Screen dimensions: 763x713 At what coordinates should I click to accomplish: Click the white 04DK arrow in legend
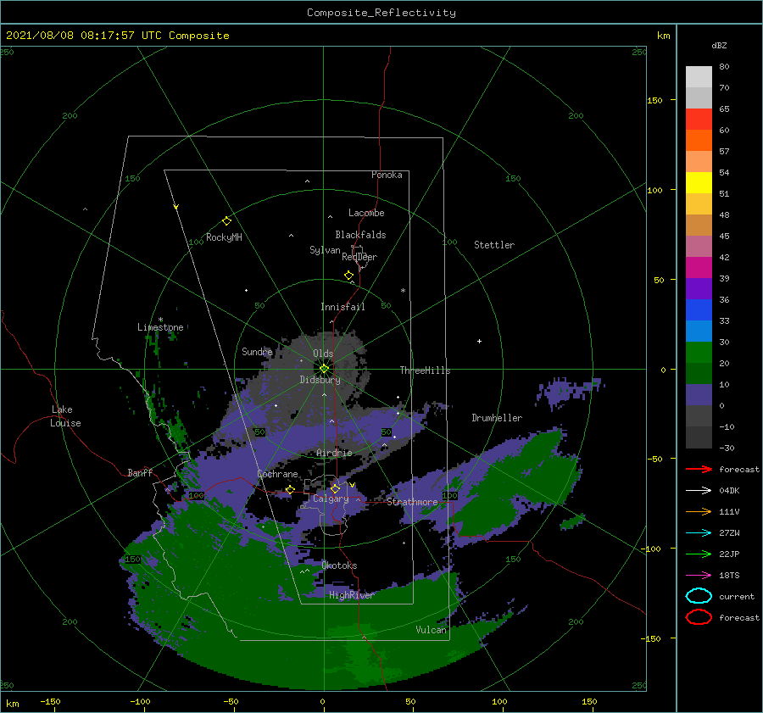coord(699,490)
